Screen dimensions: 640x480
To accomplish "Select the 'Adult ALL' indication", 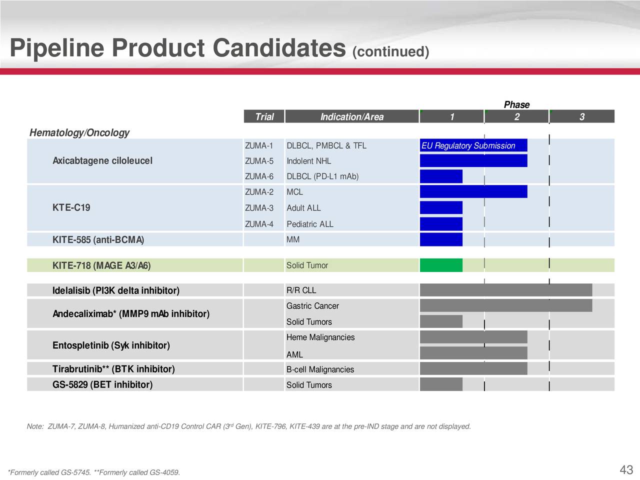I will 303,208.
